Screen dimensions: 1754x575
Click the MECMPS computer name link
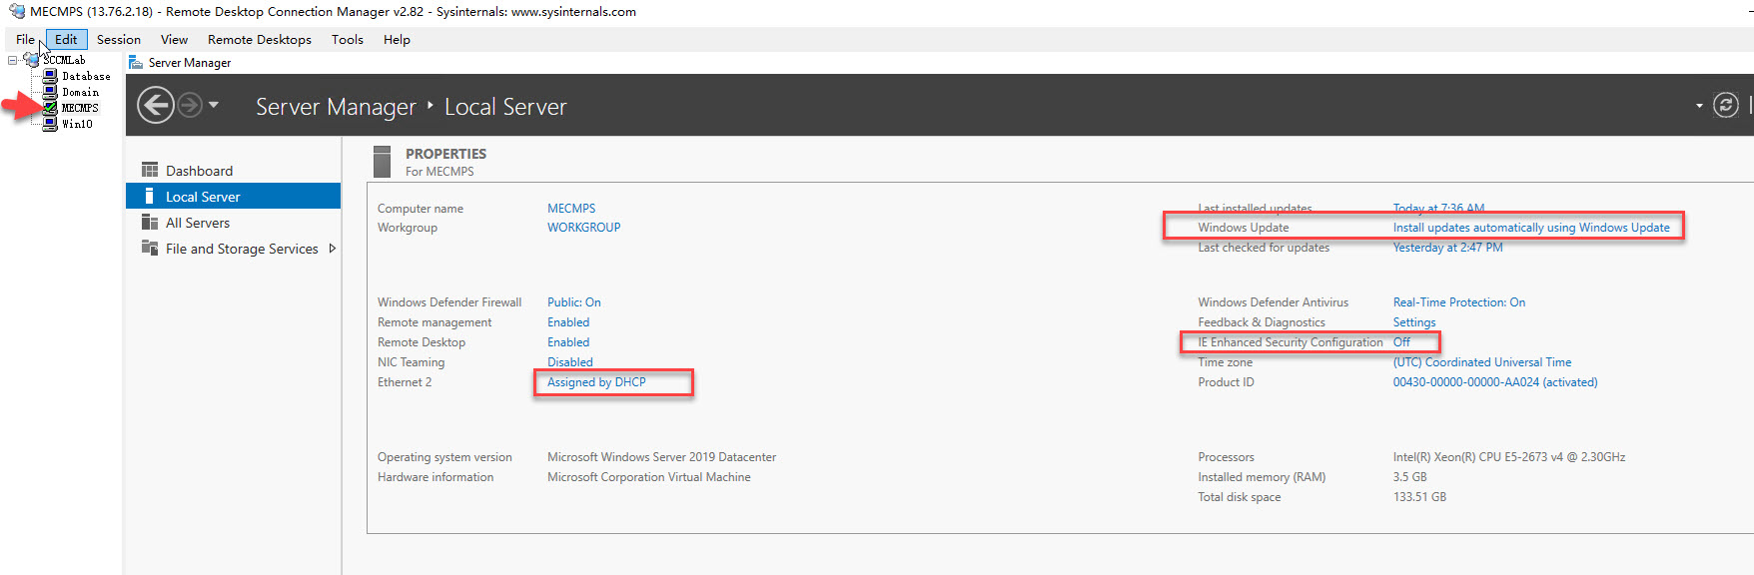(570, 209)
